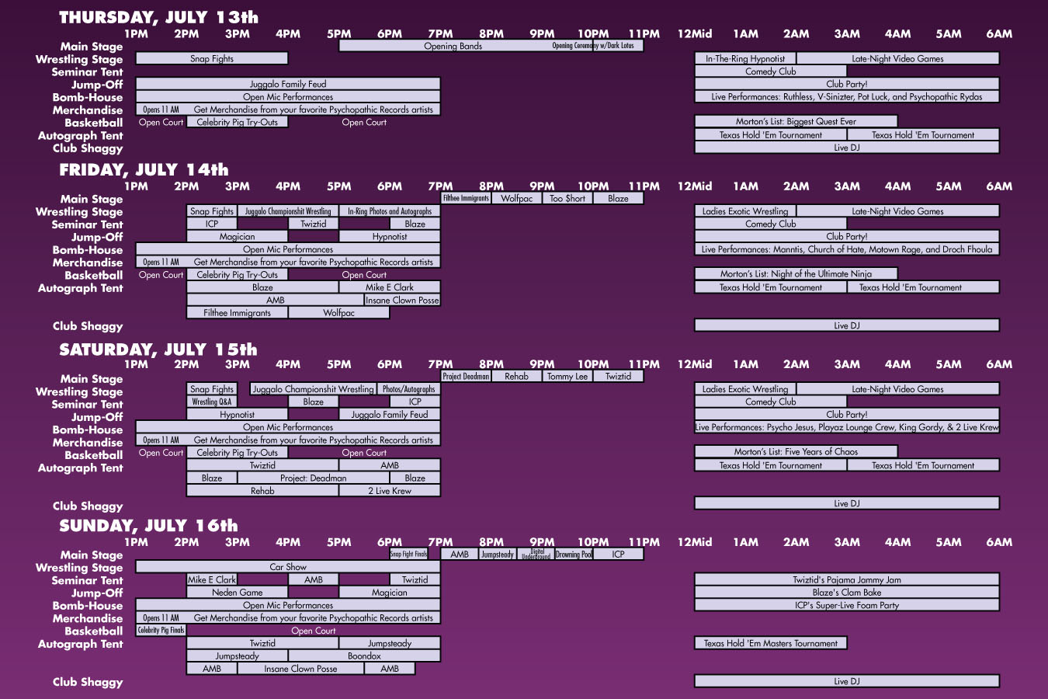Click the "SUNDAY, JULY 16th" heading

tap(148, 526)
